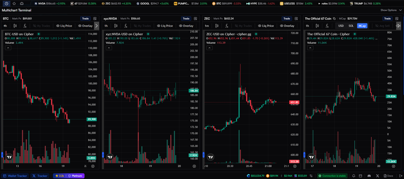
Task: Open the Show Options dropdown
Action: pyautogui.click(x=390, y=10)
